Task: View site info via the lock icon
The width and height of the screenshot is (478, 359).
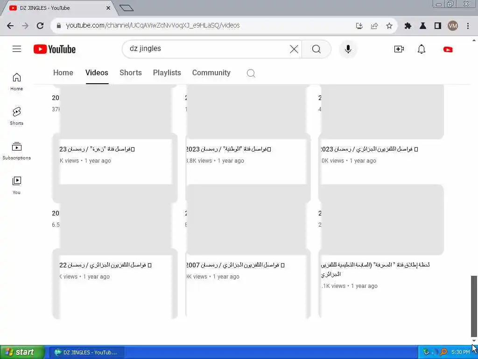Action: coord(58,26)
